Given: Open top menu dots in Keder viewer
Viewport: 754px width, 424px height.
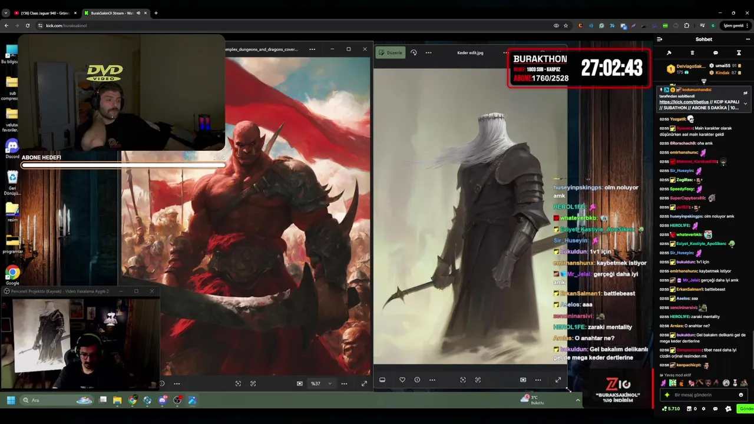Looking at the screenshot, I should pos(428,52).
